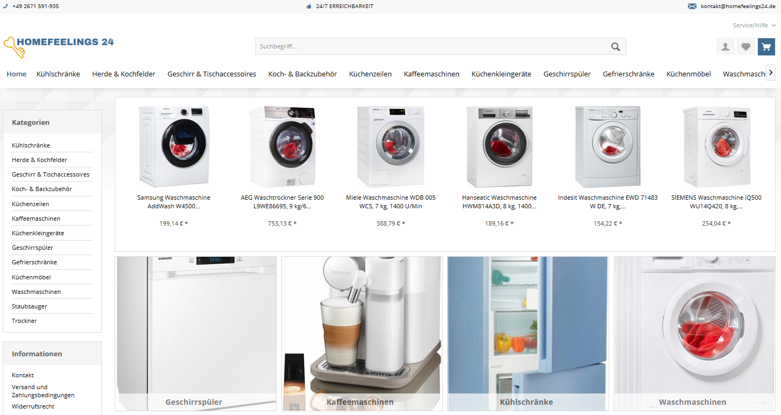The width and height of the screenshot is (781, 415).
Task: Click the Miele Waschmaschine WDB 005 title
Action: coord(390,202)
